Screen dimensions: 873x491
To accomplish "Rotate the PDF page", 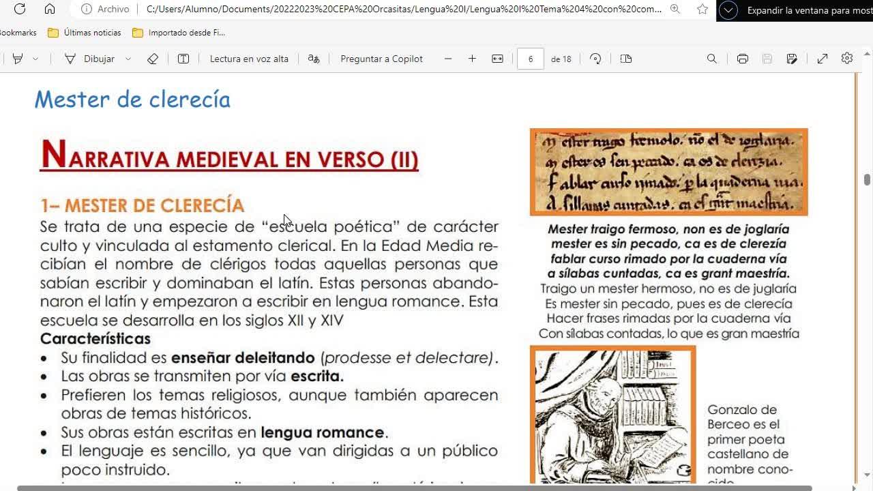I will click(x=595, y=59).
